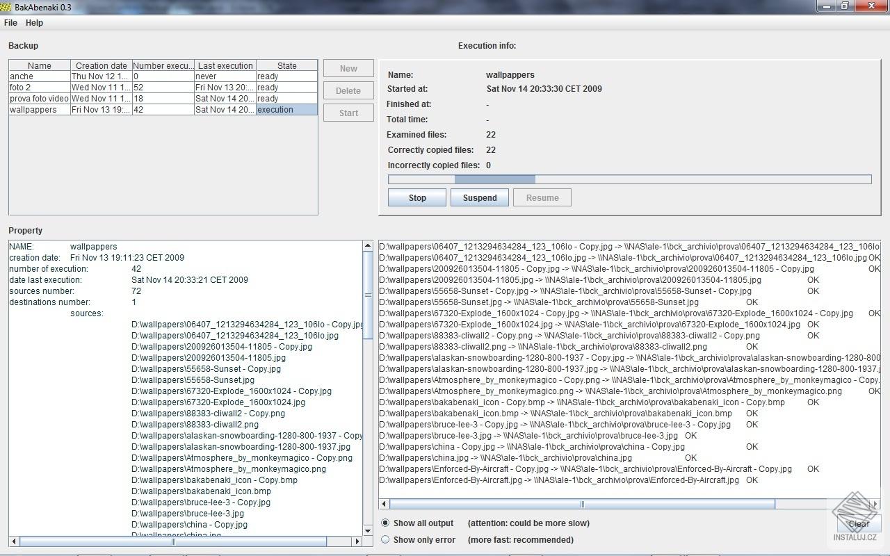This screenshot has width=890, height=556.
Task: Click the backup progress bar
Action: pyautogui.click(x=629, y=179)
